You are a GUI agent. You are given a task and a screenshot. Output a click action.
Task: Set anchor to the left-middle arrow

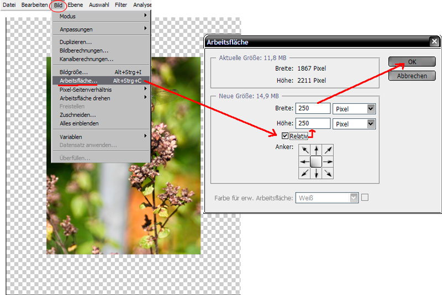[x=304, y=161]
